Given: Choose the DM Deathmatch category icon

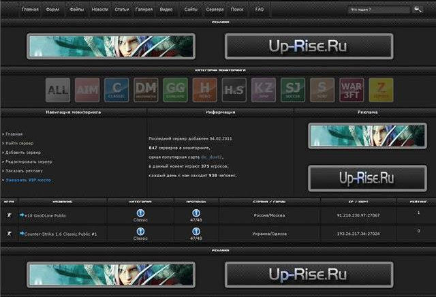Looking at the screenshot, I should (x=146, y=90).
